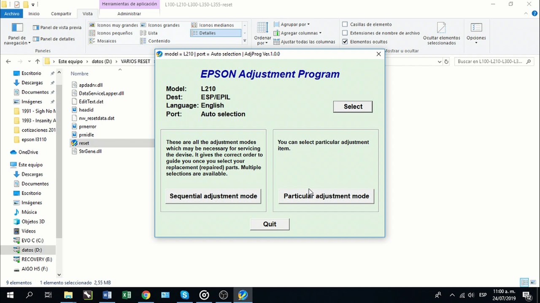Screen dimensions: 540x303
Task: Open the Archivo menu in Explorer
Action: (x=12, y=13)
